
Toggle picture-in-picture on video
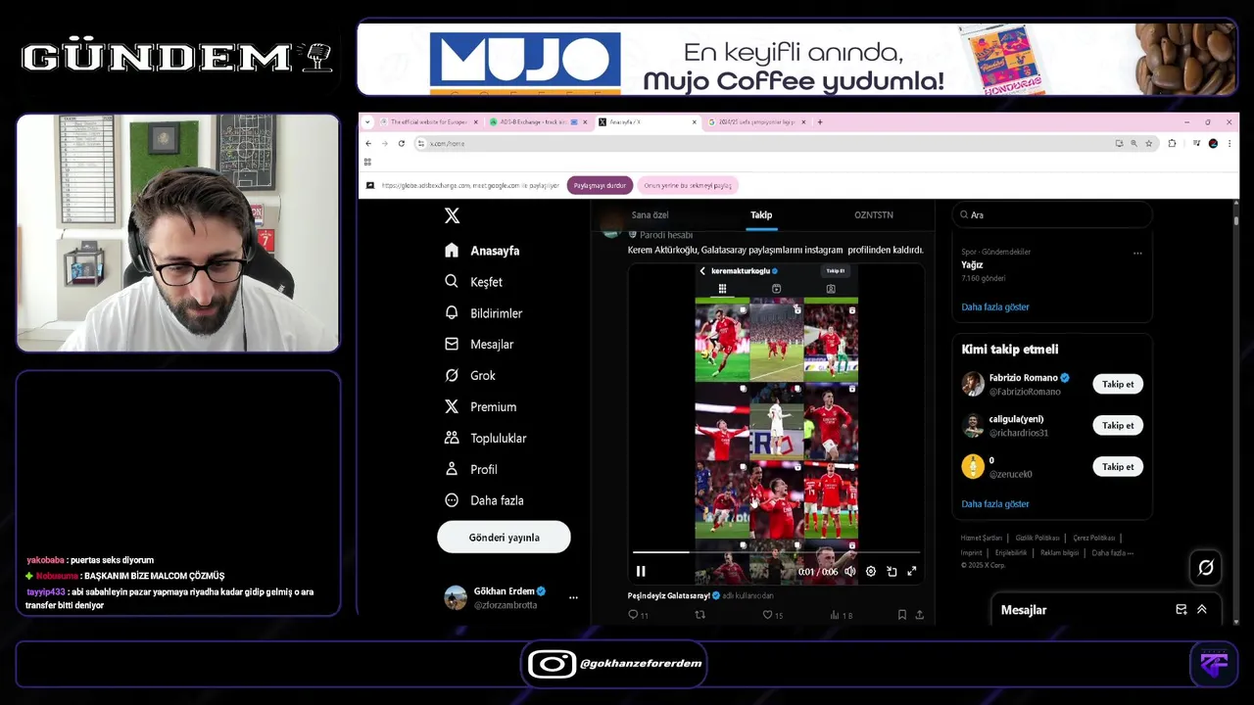point(892,572)
